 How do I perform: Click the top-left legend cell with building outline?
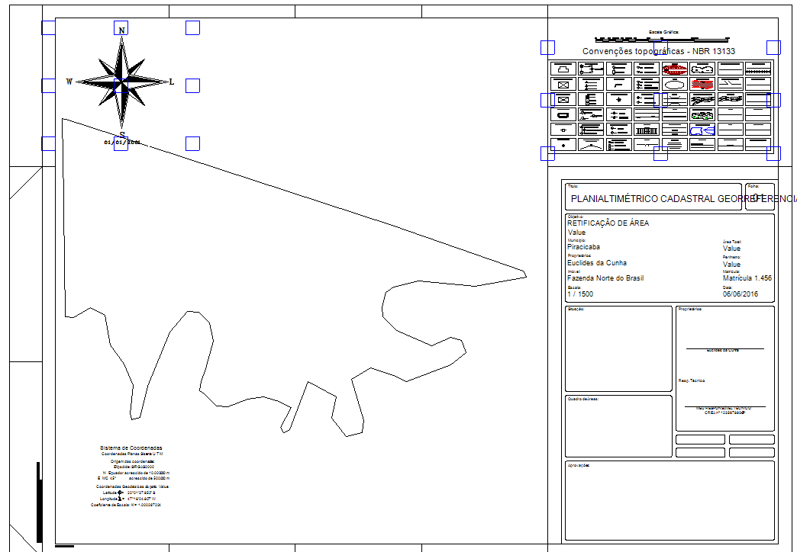(563, 69)
